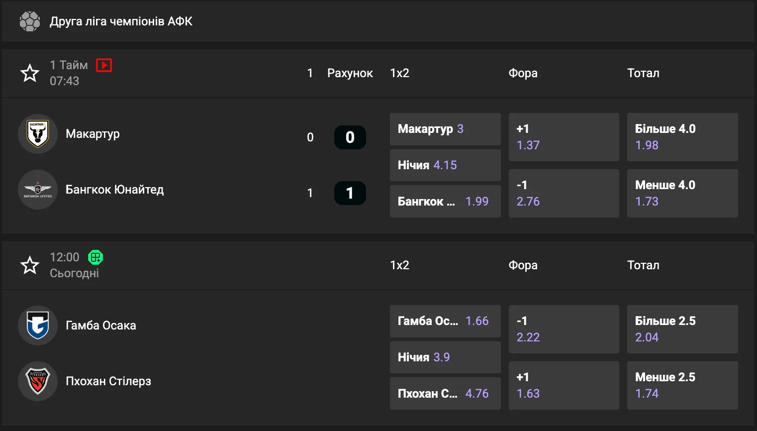Bet on Macarthur win at 3
Image resolution: width=757 pixels, height=431 pixels.
click(445, 129)
